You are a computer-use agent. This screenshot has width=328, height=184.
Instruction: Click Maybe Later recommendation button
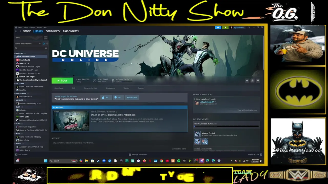[x=132, y=97]
